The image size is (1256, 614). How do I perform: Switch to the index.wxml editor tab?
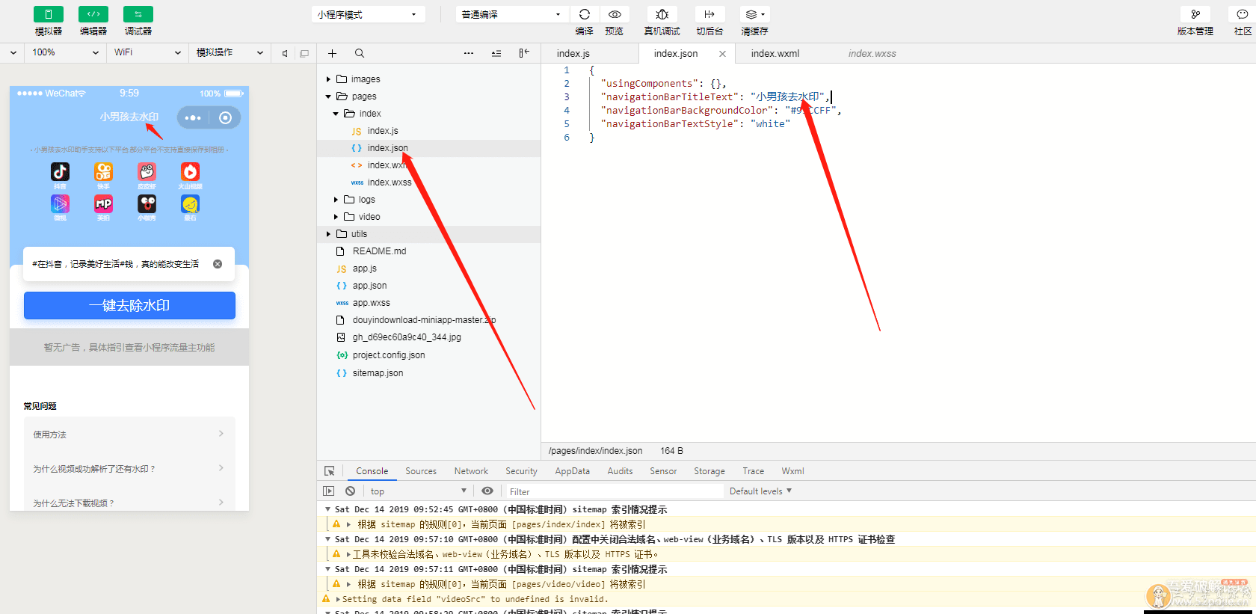[775, 53]
